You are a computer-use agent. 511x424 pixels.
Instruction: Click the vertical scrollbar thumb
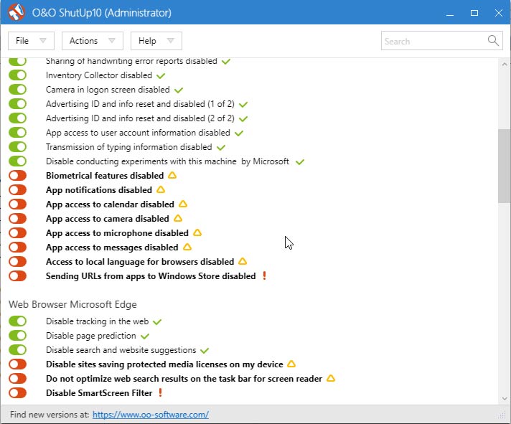tap(504, 166)
